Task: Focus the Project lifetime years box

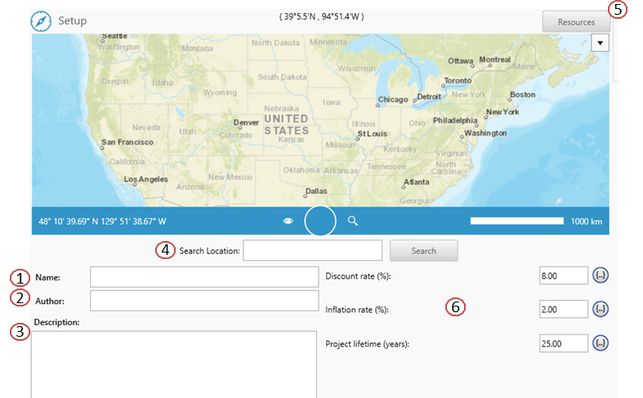Action: pos(564,343)
